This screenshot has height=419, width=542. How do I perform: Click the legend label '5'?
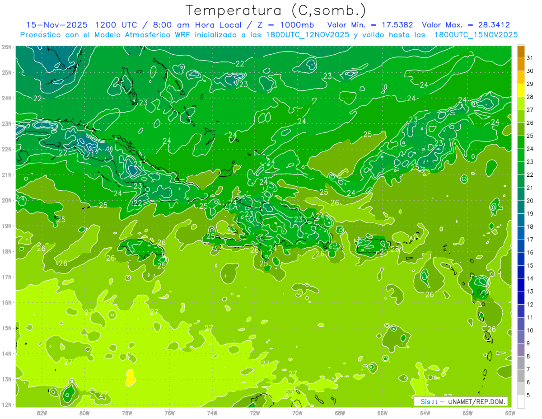(528, 395)
